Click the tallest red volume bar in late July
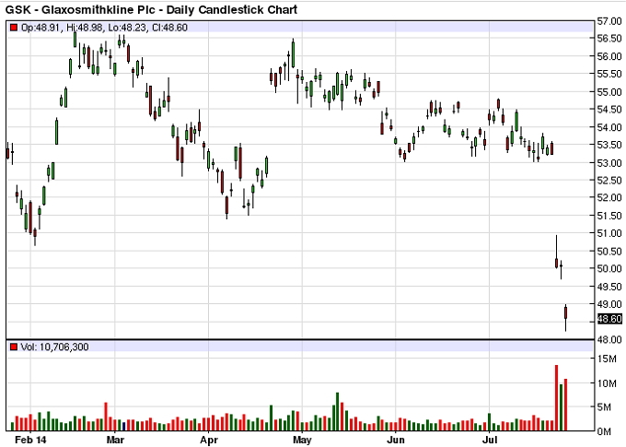Screen dimensions: 626x447 pos(557,398)
